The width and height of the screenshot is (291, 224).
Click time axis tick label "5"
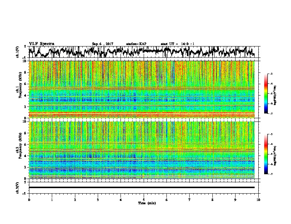tap(144, 200)
